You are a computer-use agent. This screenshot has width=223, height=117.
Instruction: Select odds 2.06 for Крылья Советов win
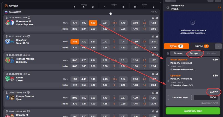click(75, 98)
